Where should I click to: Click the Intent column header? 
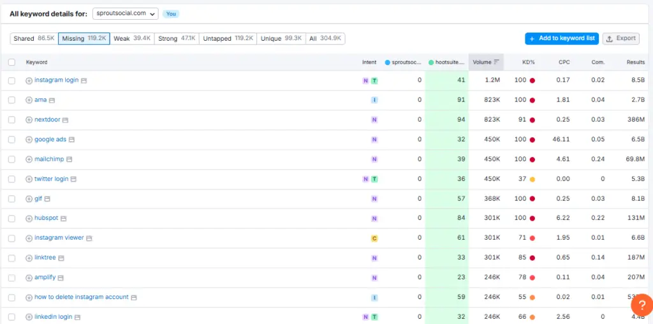369,63
